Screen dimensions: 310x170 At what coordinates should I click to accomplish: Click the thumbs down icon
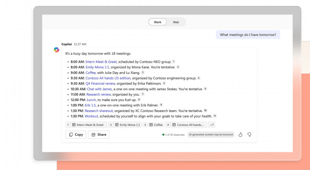point(249,134)
